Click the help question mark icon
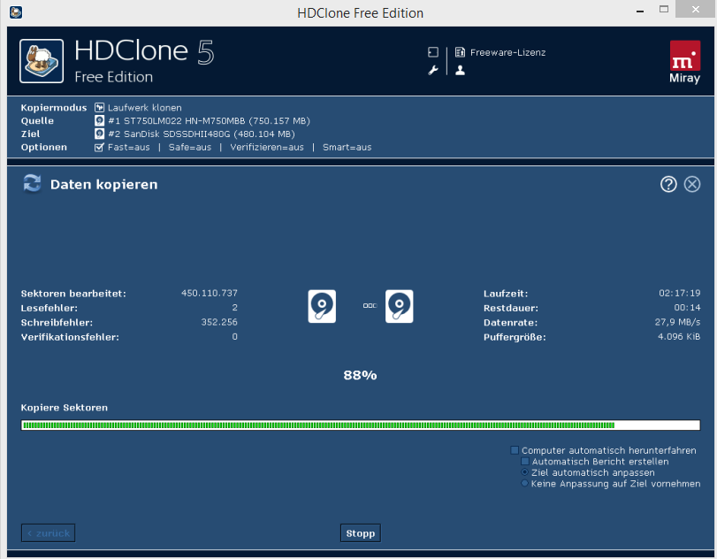Screen dimensions: 717x559 [668, 184]
